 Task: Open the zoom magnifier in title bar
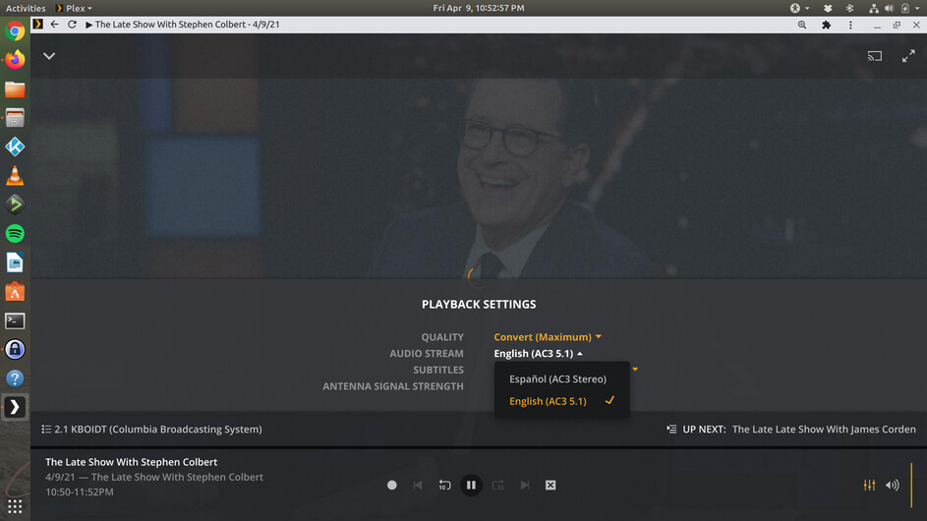pos(802,25)
